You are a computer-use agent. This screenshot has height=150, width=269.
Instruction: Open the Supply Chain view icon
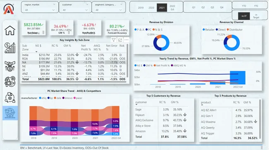tap(10, 98)
